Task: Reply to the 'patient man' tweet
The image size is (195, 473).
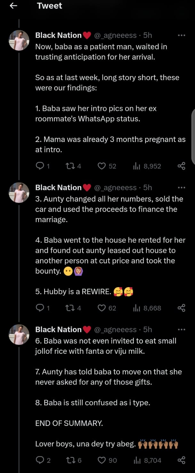Action: pos(40,166)
